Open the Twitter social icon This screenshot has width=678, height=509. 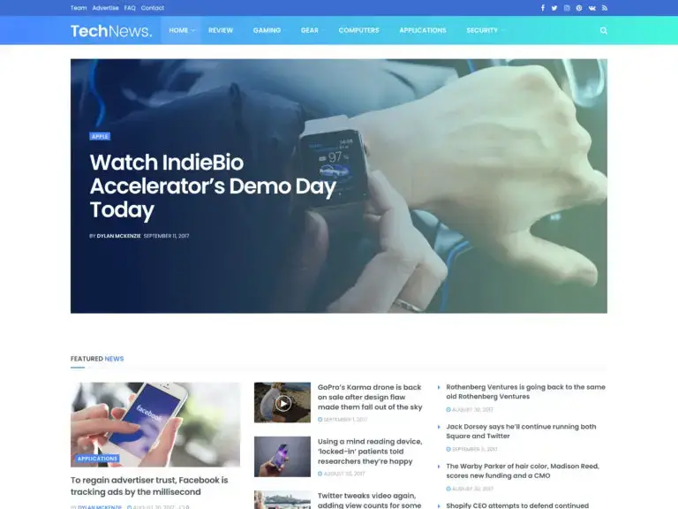click(554, 8)
